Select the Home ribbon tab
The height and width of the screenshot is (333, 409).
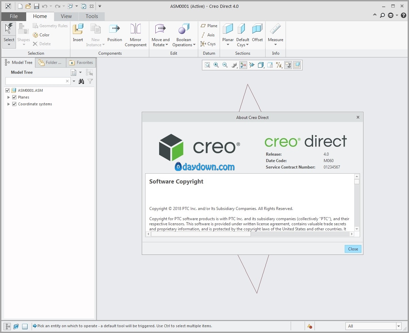(x=40, y=16)
